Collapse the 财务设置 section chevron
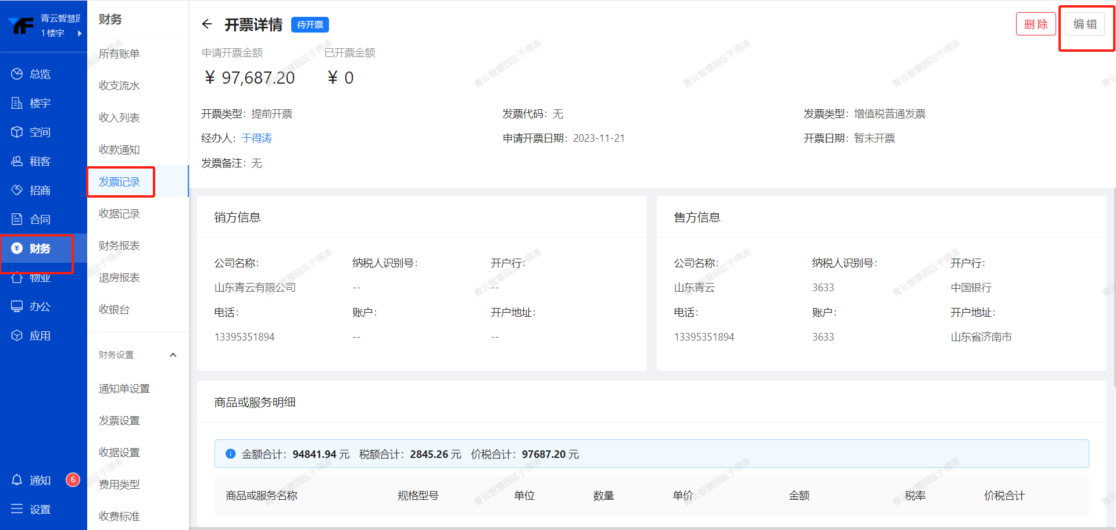 pyautogui.click(x=173, y=355)
